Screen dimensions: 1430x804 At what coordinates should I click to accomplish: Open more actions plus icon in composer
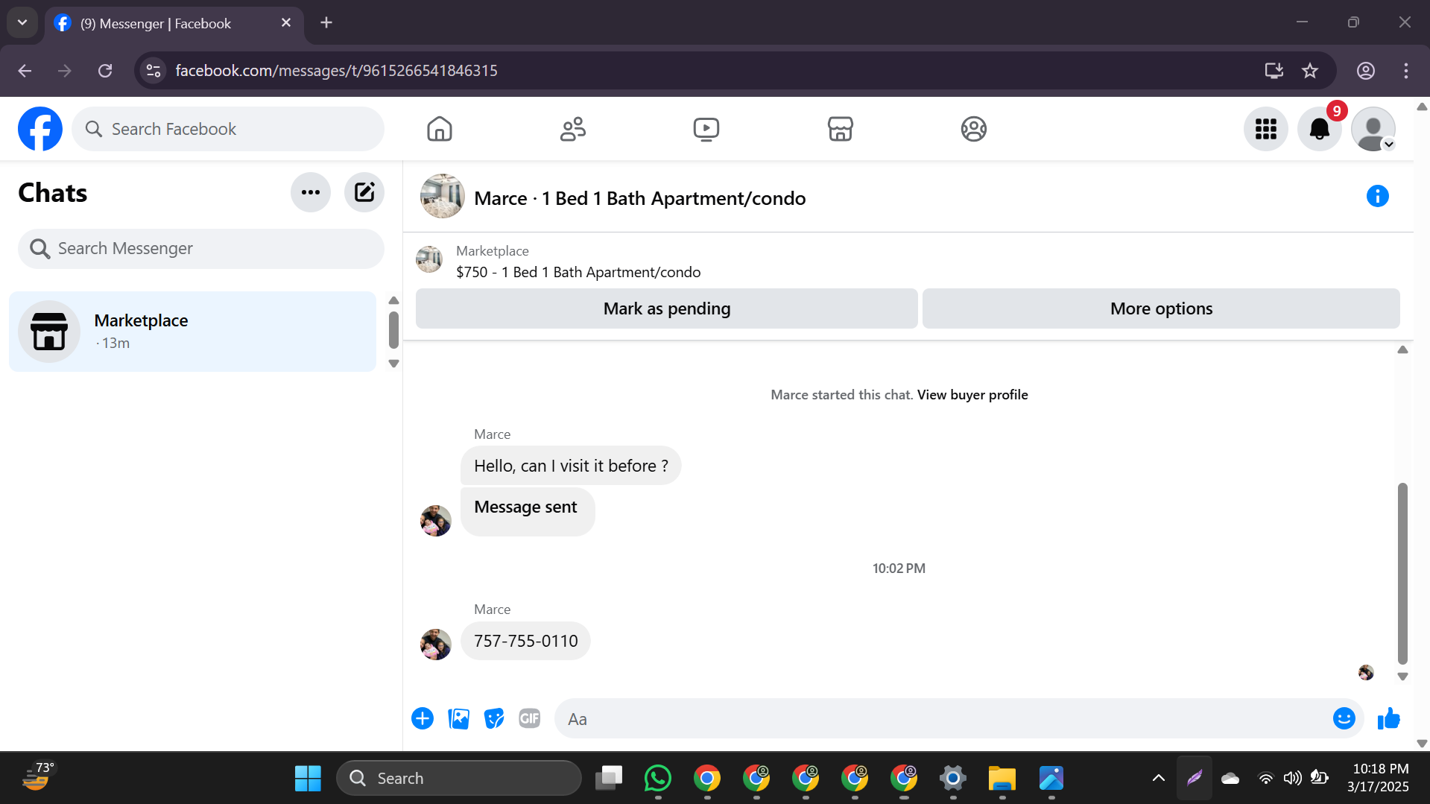(x=423, y=718)
